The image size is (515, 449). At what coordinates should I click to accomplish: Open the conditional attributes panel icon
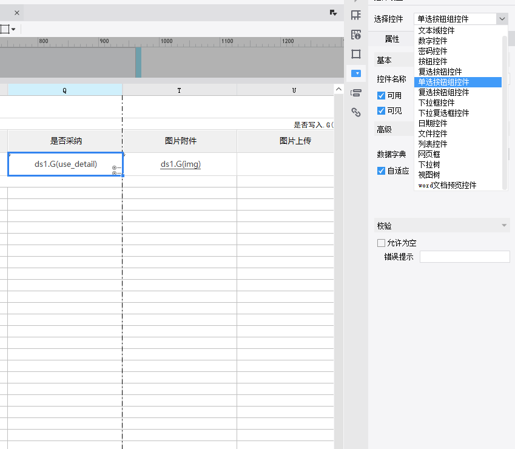356,93
